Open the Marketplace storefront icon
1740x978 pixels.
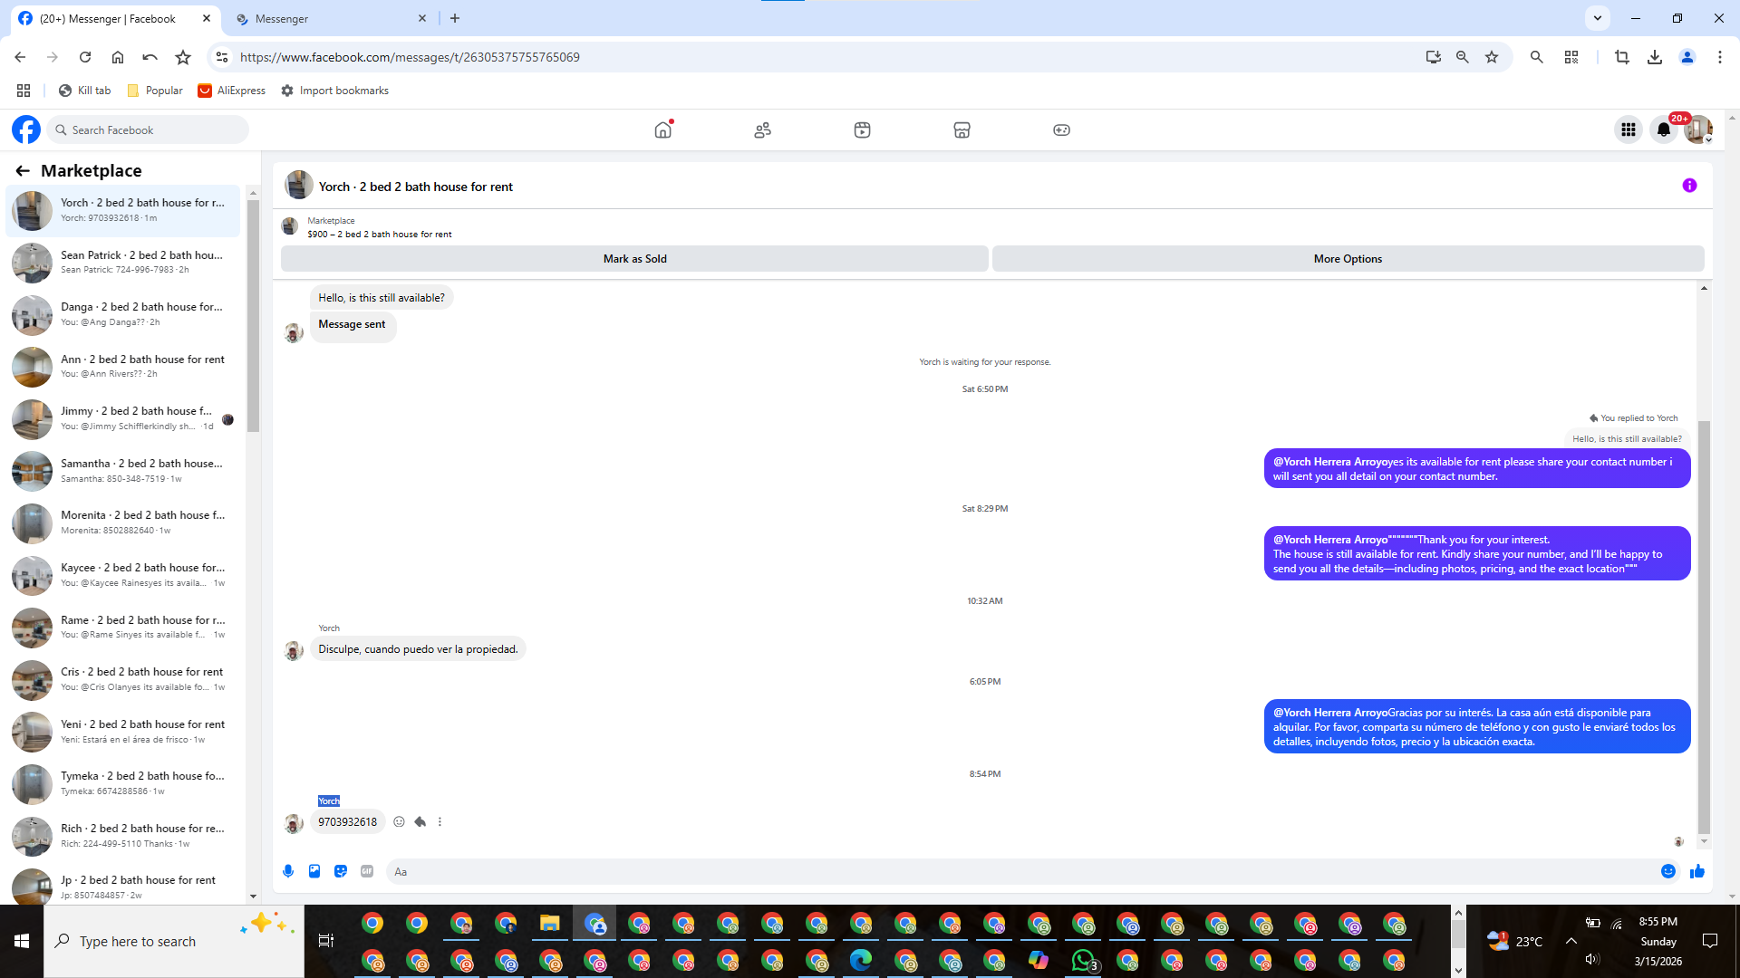pyautogui.click(x=962, y=129)
